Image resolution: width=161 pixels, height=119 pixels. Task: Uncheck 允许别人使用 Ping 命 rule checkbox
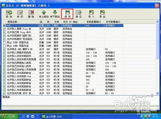click(4, 29)
